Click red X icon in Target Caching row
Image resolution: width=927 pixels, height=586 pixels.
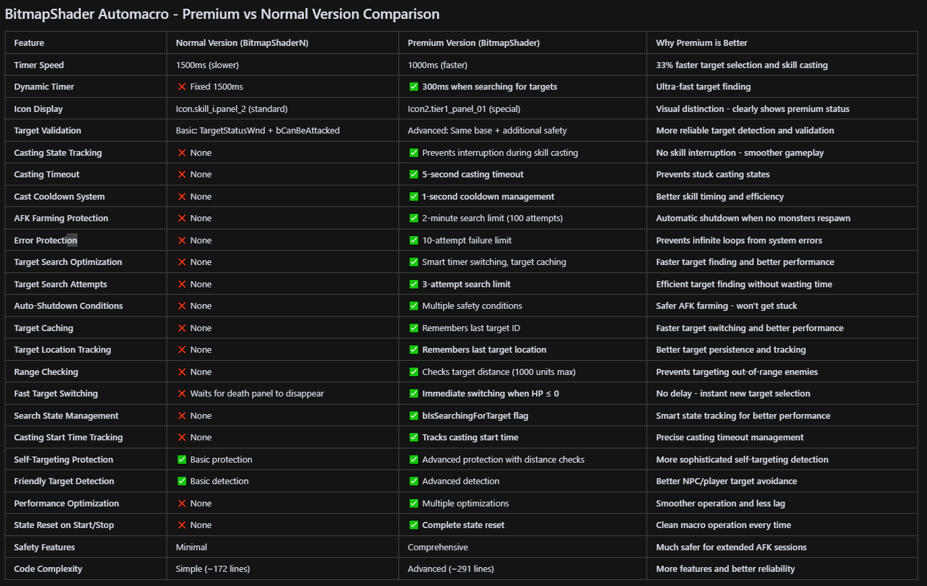pyautogui.click(x=182, y=328)
